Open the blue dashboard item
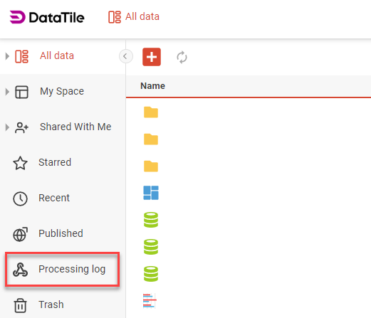This screenshot has height=318, width=371. 151,193
